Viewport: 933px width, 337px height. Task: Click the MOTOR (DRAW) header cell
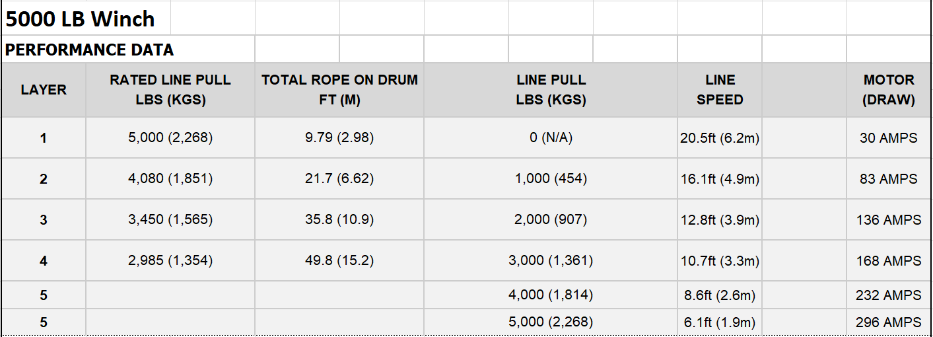coord(889,90)
